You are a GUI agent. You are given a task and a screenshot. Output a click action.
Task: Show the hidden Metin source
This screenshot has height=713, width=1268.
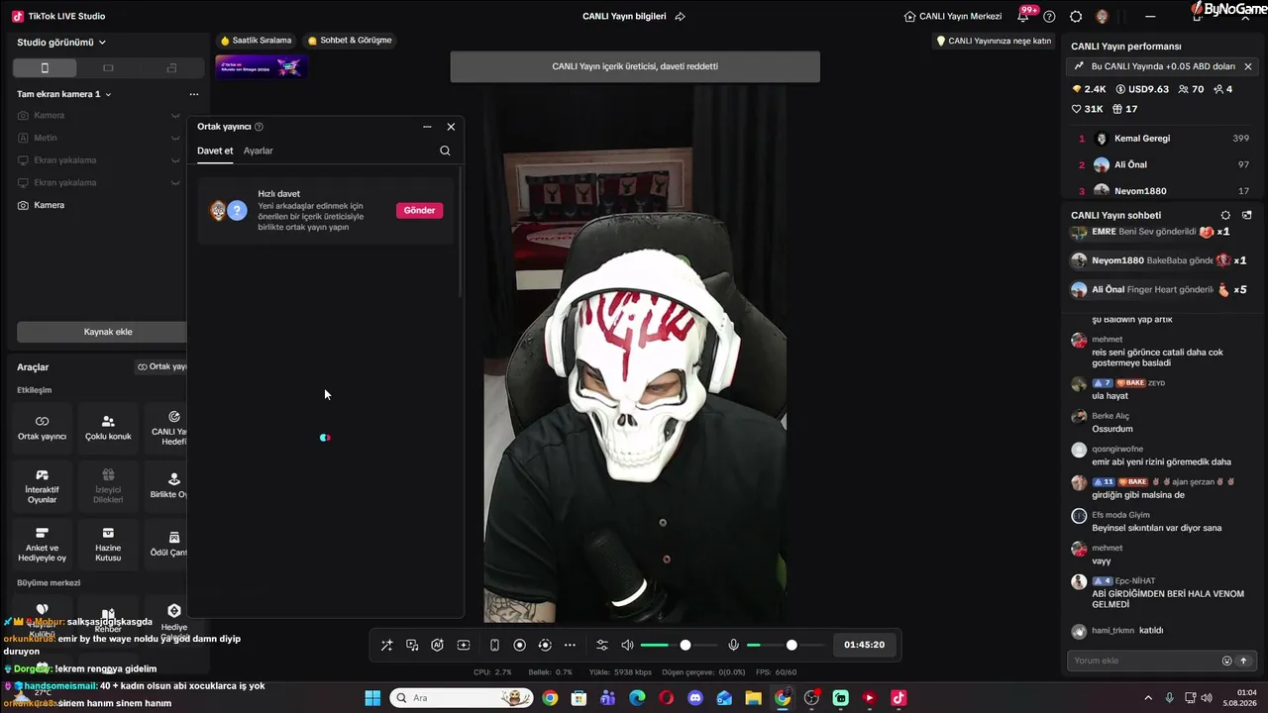point(175,139)
